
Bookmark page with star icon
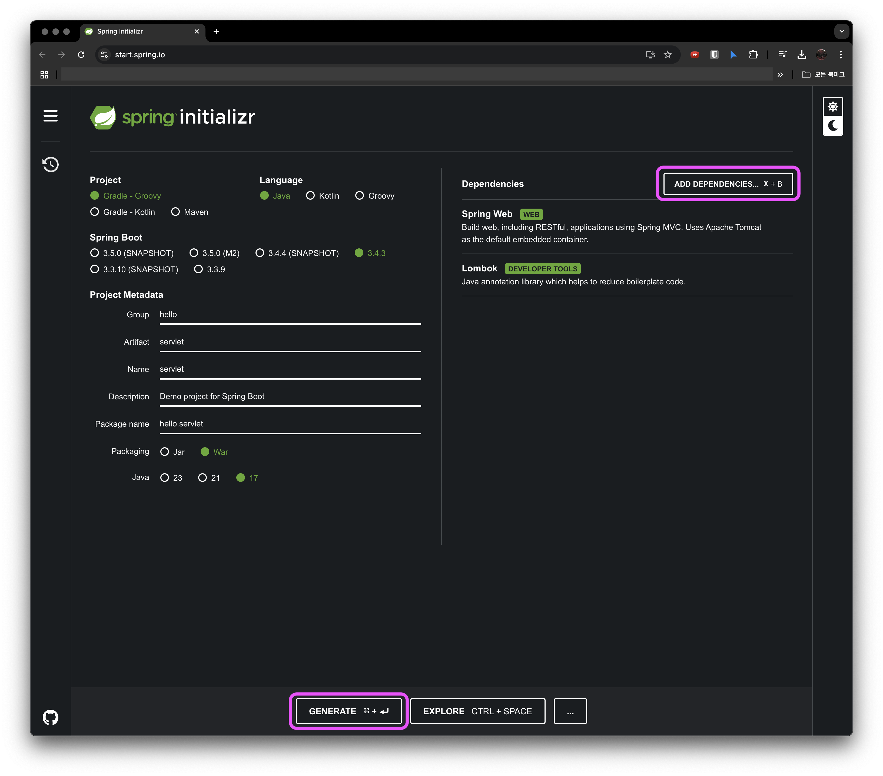[668, 54]
